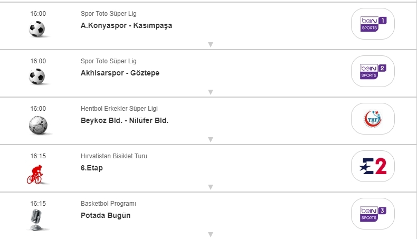The width and height of the screenshot is (417, 239).
Task: Open the THF channel logo
Action: (373, 119)
